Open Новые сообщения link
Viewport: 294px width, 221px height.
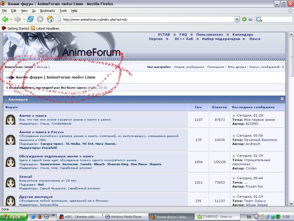(189, 67)
